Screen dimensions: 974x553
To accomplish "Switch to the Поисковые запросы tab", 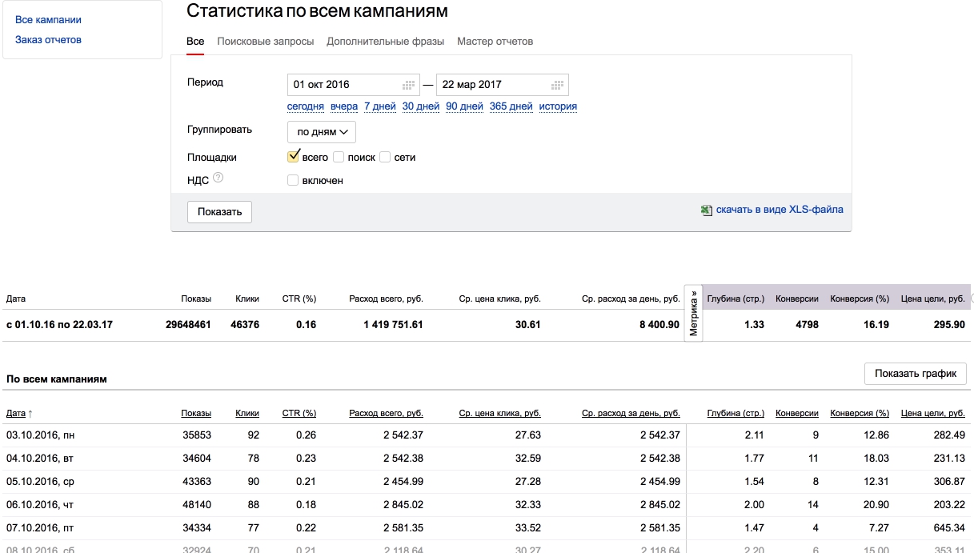I will (265, 42).
